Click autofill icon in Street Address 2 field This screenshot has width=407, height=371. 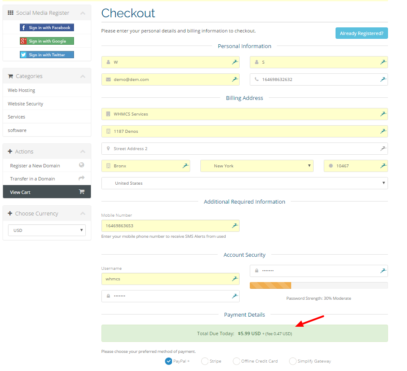(x=383, y=148)
